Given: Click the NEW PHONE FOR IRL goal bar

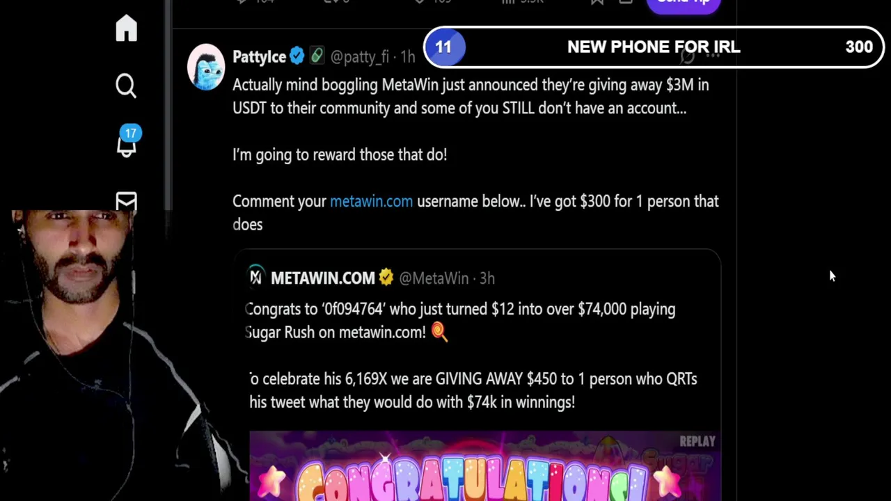Looking at the screenshot, I should click(654, 47).
